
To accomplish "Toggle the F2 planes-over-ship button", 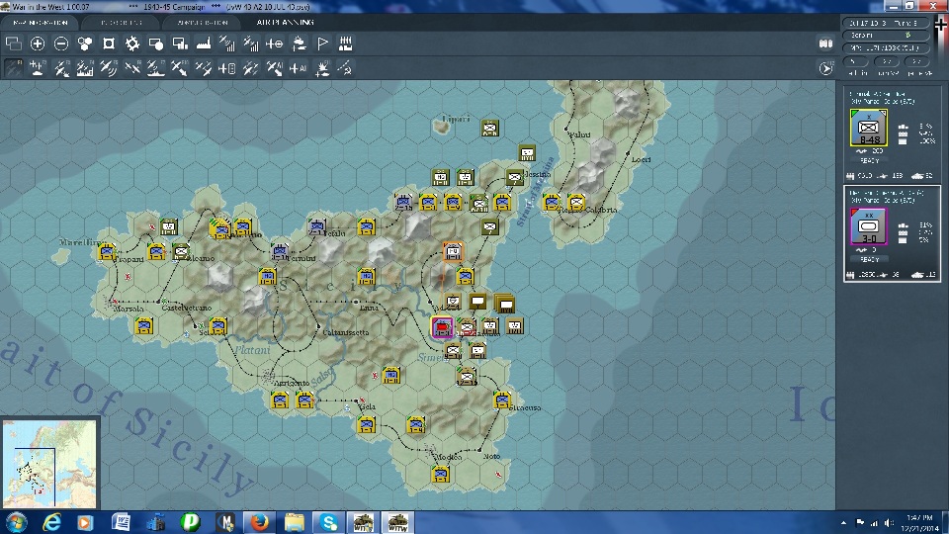I will click(38, 68).
